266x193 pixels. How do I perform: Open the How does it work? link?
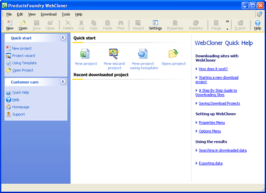pos(213,69)
